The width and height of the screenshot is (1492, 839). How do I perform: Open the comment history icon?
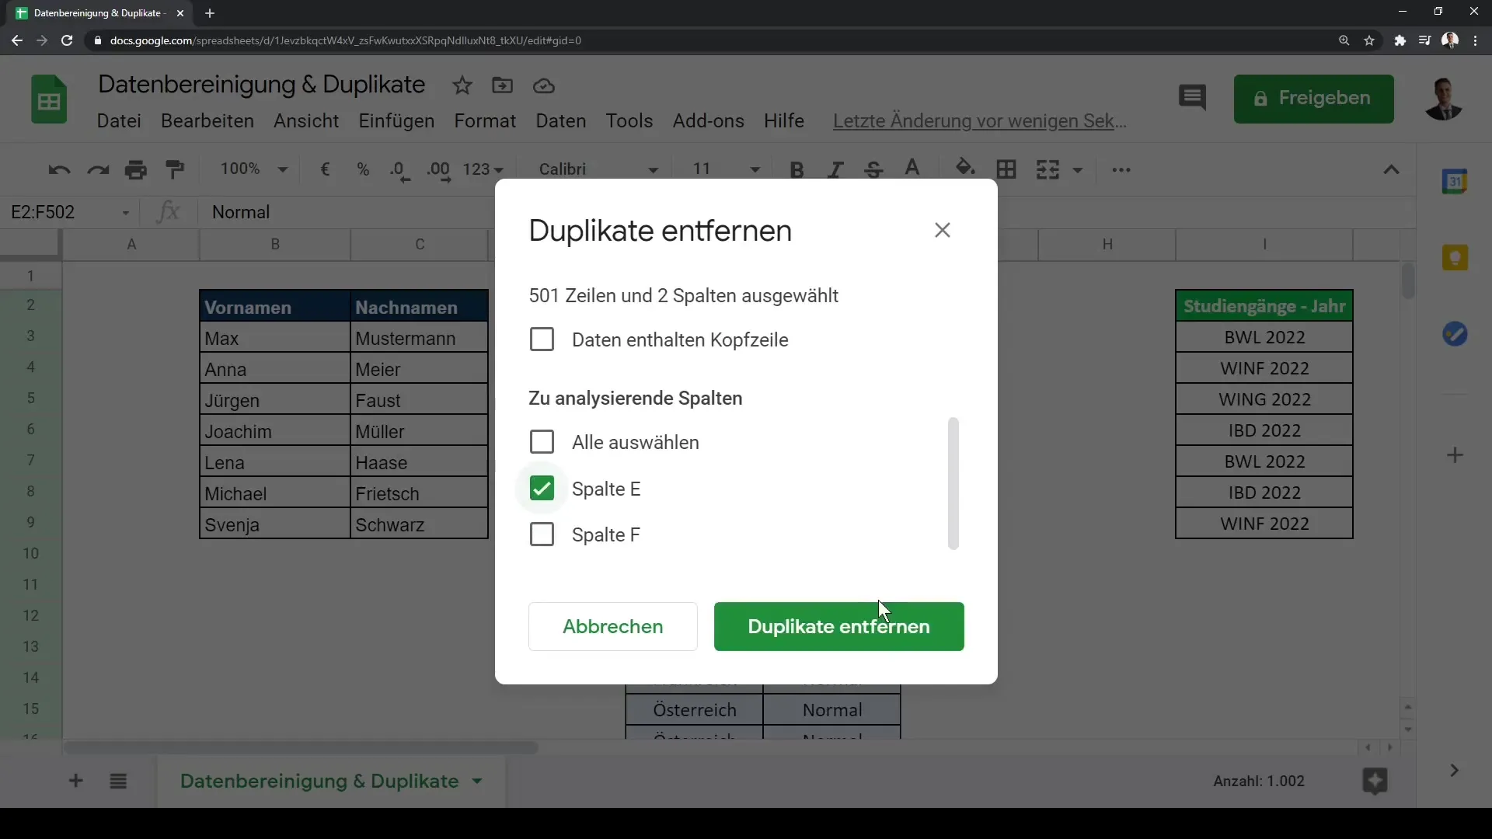(1192, 98)
